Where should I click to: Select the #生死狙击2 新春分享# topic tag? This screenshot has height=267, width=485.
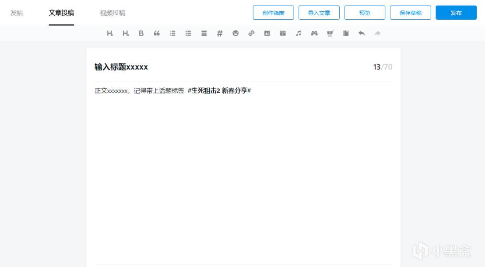(219, 90)
